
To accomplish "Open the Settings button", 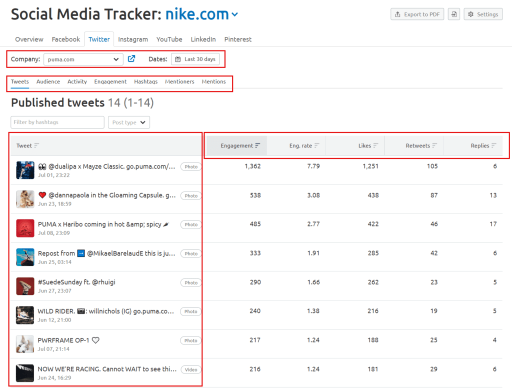I will point(483,14).
